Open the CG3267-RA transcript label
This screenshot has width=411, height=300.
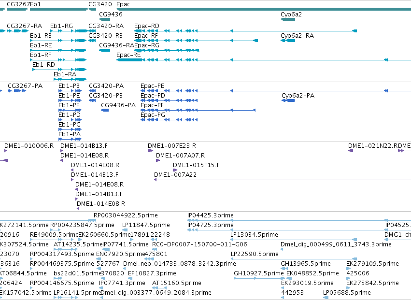click(24, 26)
